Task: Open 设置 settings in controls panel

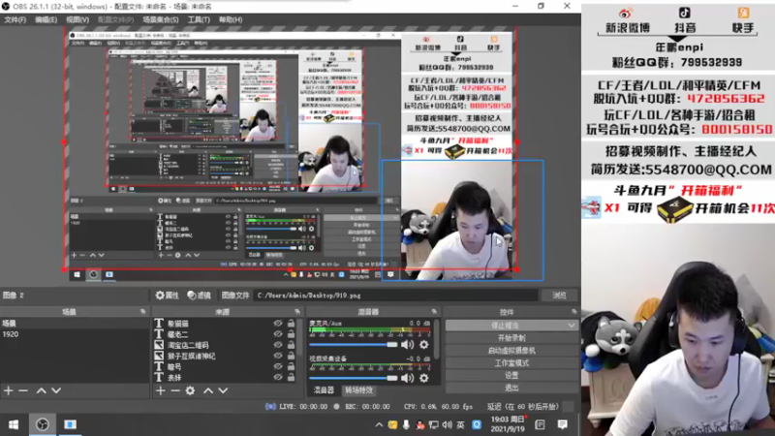Action: [511, 375]
